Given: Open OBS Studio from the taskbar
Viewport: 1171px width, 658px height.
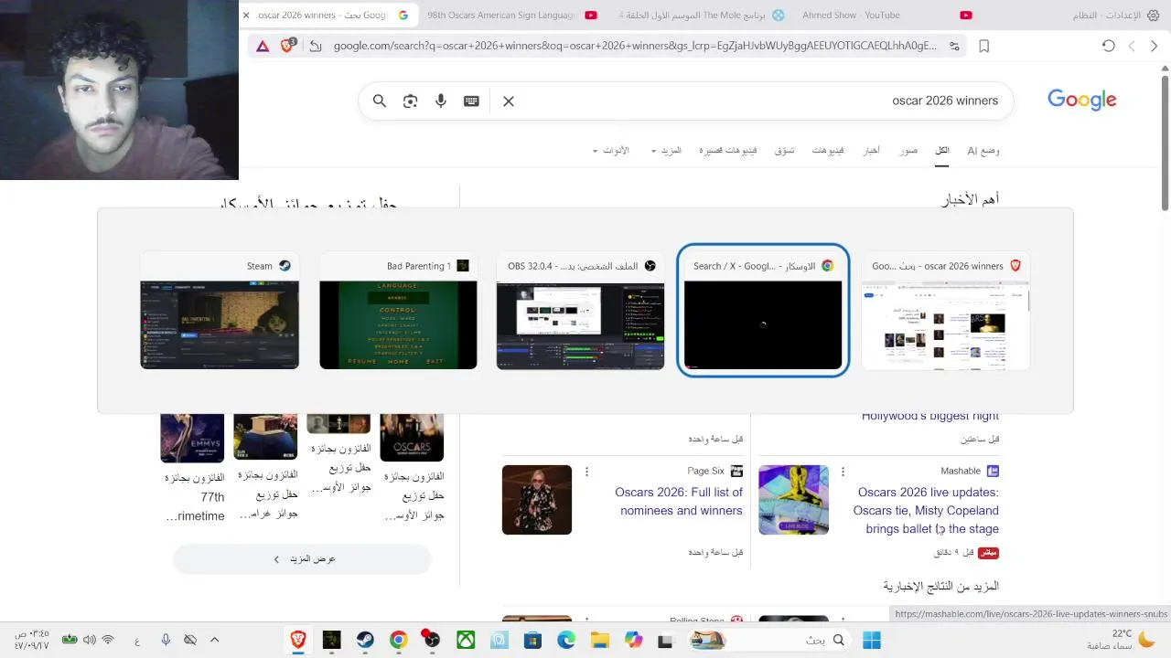Looking at the screenshot, I should (x=431, y=640).
